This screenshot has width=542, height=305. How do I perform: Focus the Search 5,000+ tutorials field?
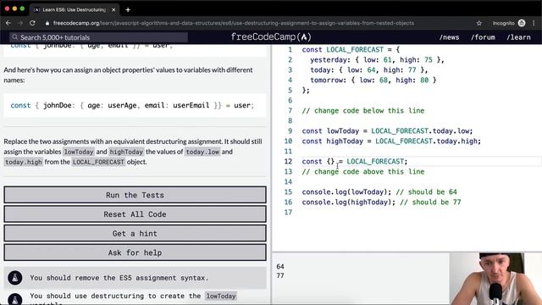coord(98,37)
